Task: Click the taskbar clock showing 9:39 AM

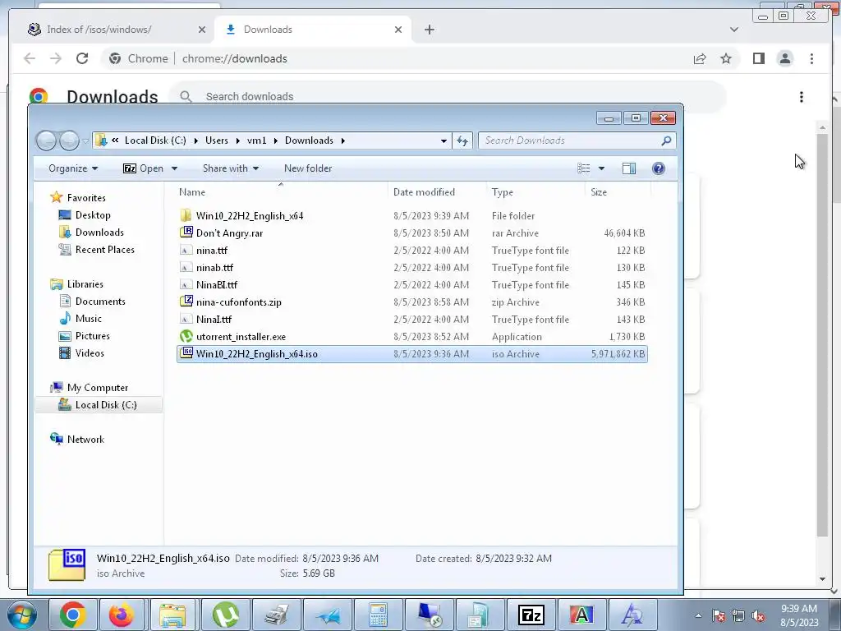Action: pos(799,615)
